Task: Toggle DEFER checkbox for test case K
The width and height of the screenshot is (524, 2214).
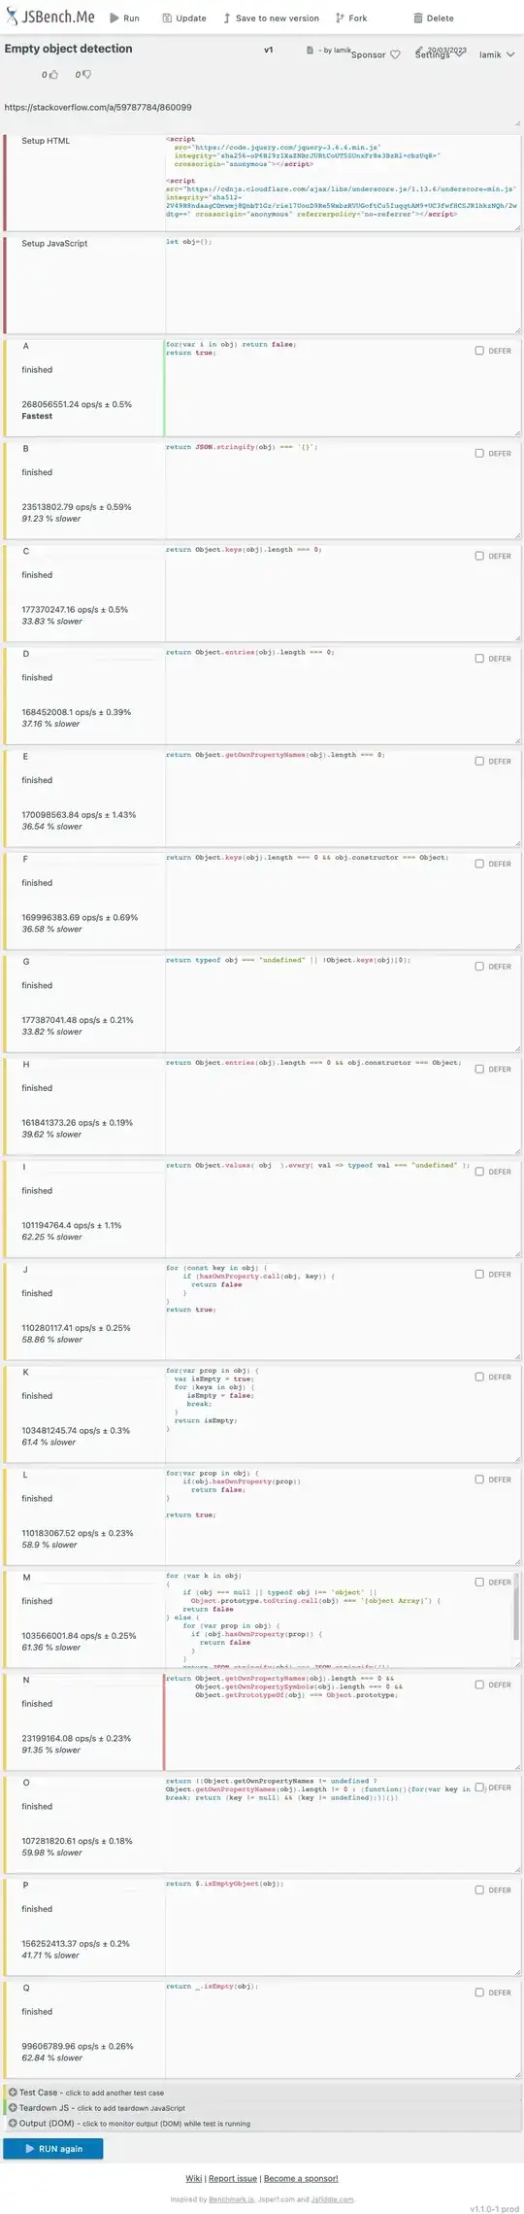Action: (x=479, y=1377)
